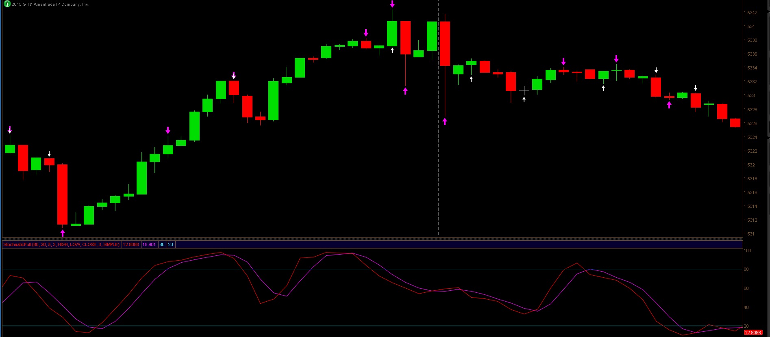This screenshot has width=770, height=337.
Task: Click the 40 label on the stochastic axis
Action: click(x=746, y=307)
